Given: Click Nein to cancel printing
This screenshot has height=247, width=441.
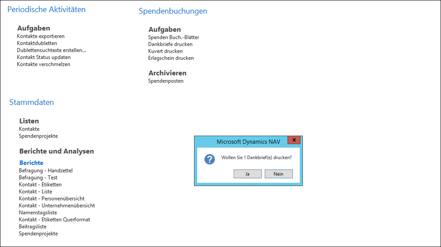Looking at the screenshot, I should coord(278,174).
